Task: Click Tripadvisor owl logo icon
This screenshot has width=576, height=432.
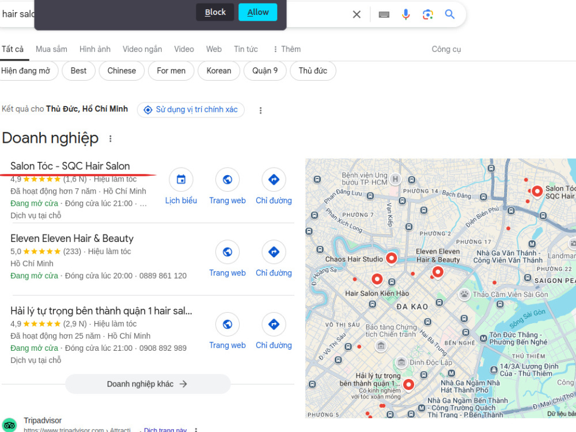Action: pos(10,426)
